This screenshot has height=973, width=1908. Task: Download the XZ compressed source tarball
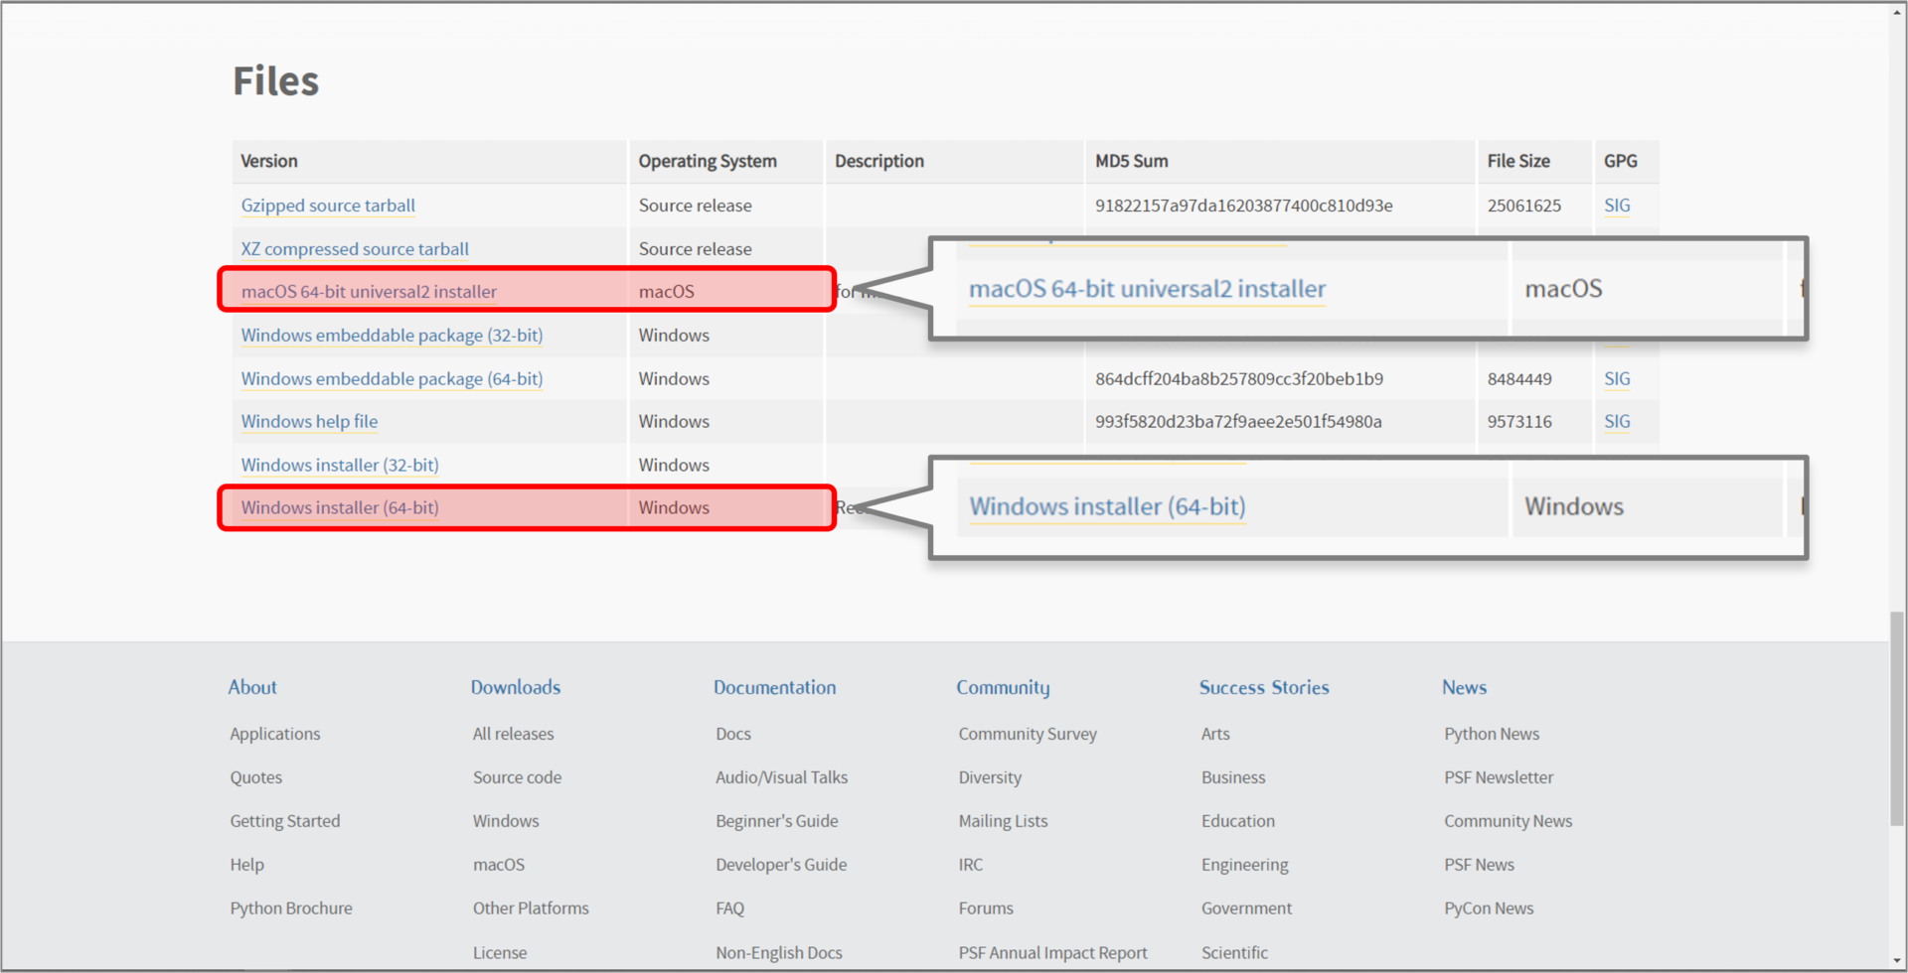355,249
